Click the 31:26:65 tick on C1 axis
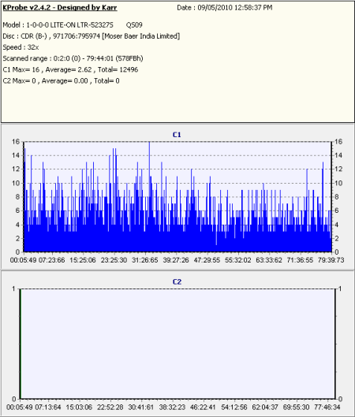The height and width of the screenshot is (417, 355). pos(145,260)
